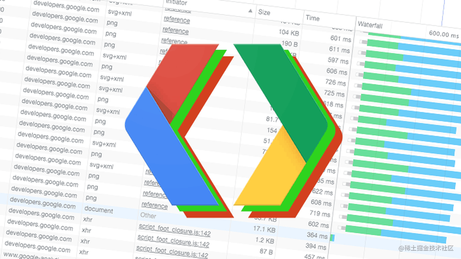This screenshot has height=259, width=461.
Task: Click the sort arrow in Initiator column header
Action: (x=250, y=11)
